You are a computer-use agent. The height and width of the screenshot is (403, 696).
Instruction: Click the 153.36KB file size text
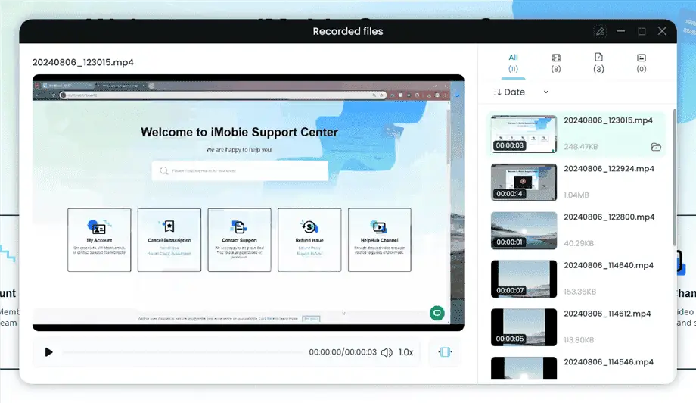click(x=579, y=292)
